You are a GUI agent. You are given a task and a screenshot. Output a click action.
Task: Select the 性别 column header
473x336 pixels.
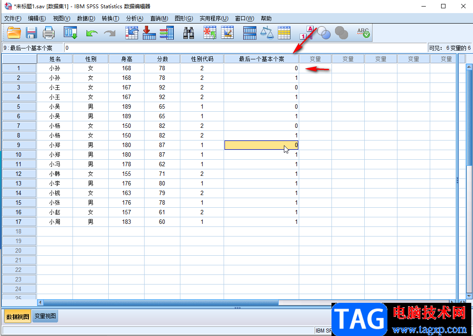pos(90,59)
